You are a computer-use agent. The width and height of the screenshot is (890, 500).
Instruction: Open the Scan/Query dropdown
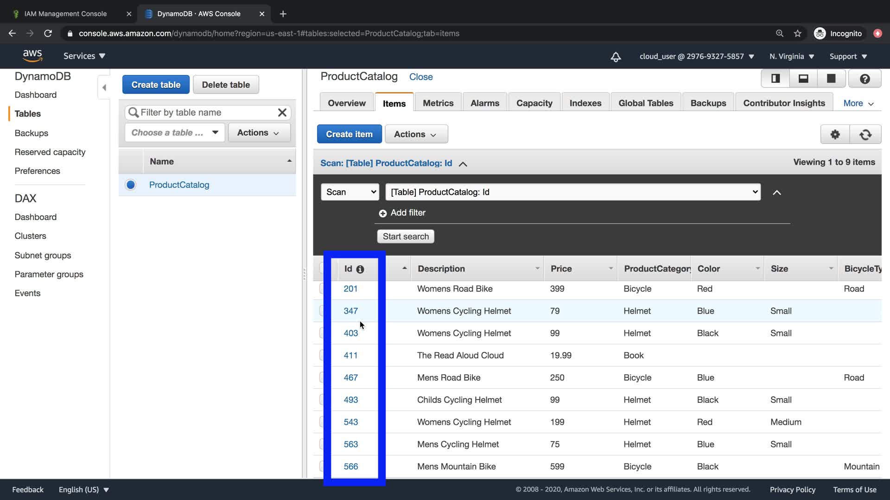pos(350,192)
